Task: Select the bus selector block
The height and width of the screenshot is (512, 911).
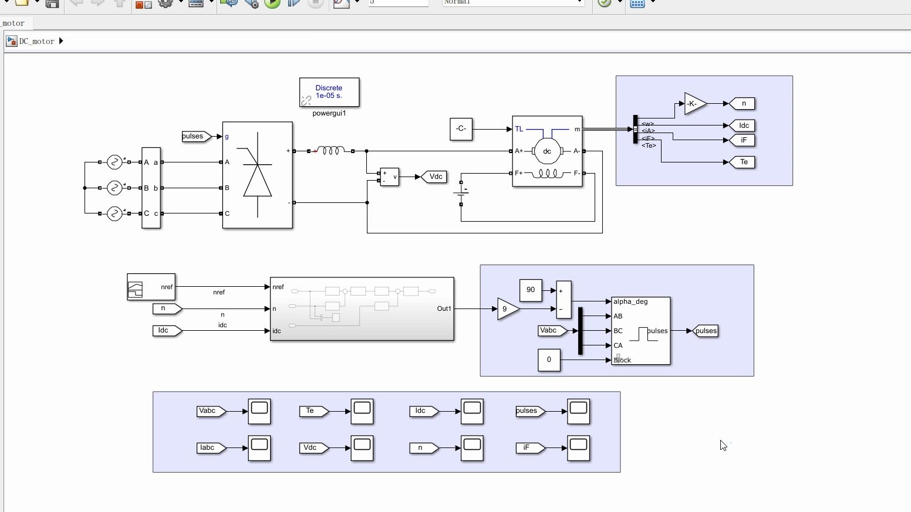Action: pos(635,129)
